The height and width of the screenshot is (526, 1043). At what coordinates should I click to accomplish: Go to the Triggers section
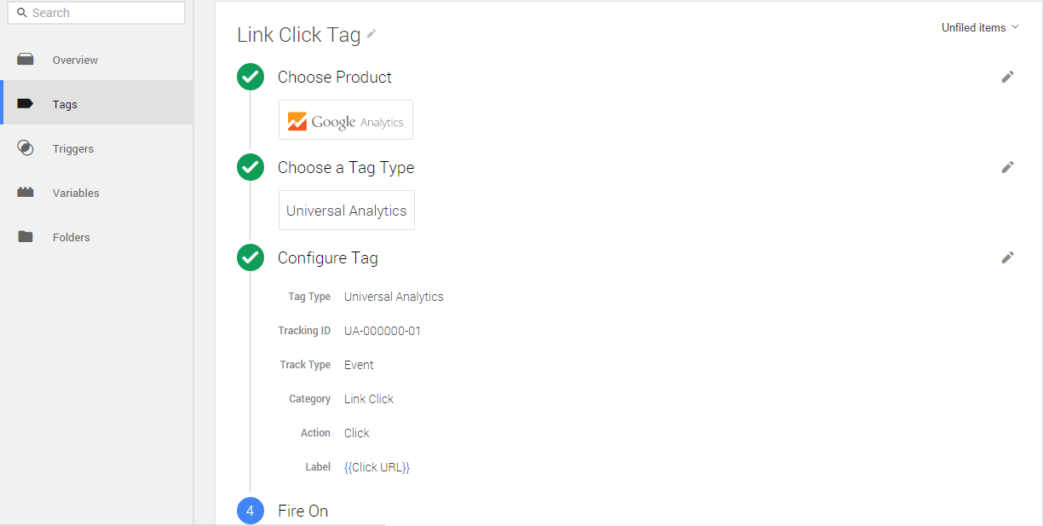(x=73, y=148)
